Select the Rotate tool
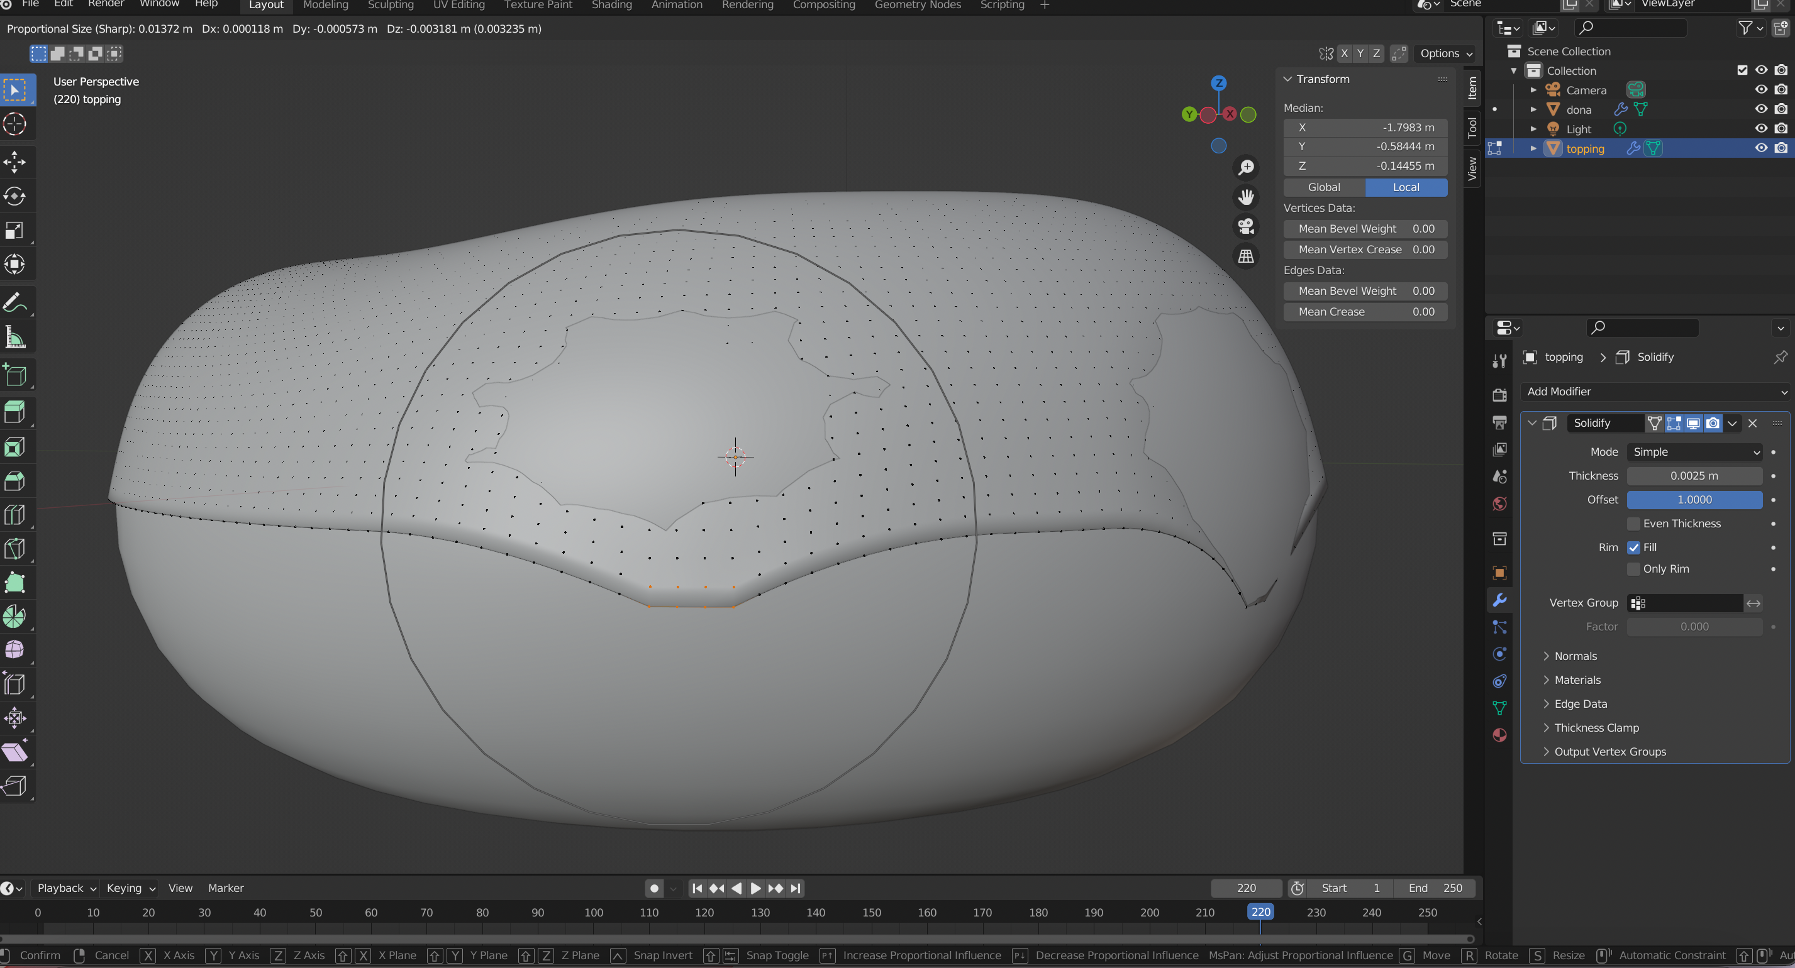Viewport: 1795px width, 968px height. 14,196
